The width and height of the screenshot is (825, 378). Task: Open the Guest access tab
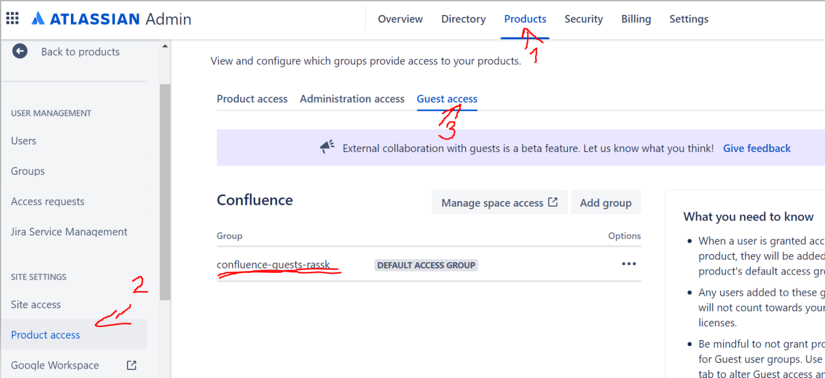pyautogui.click(x=447, y=98)
